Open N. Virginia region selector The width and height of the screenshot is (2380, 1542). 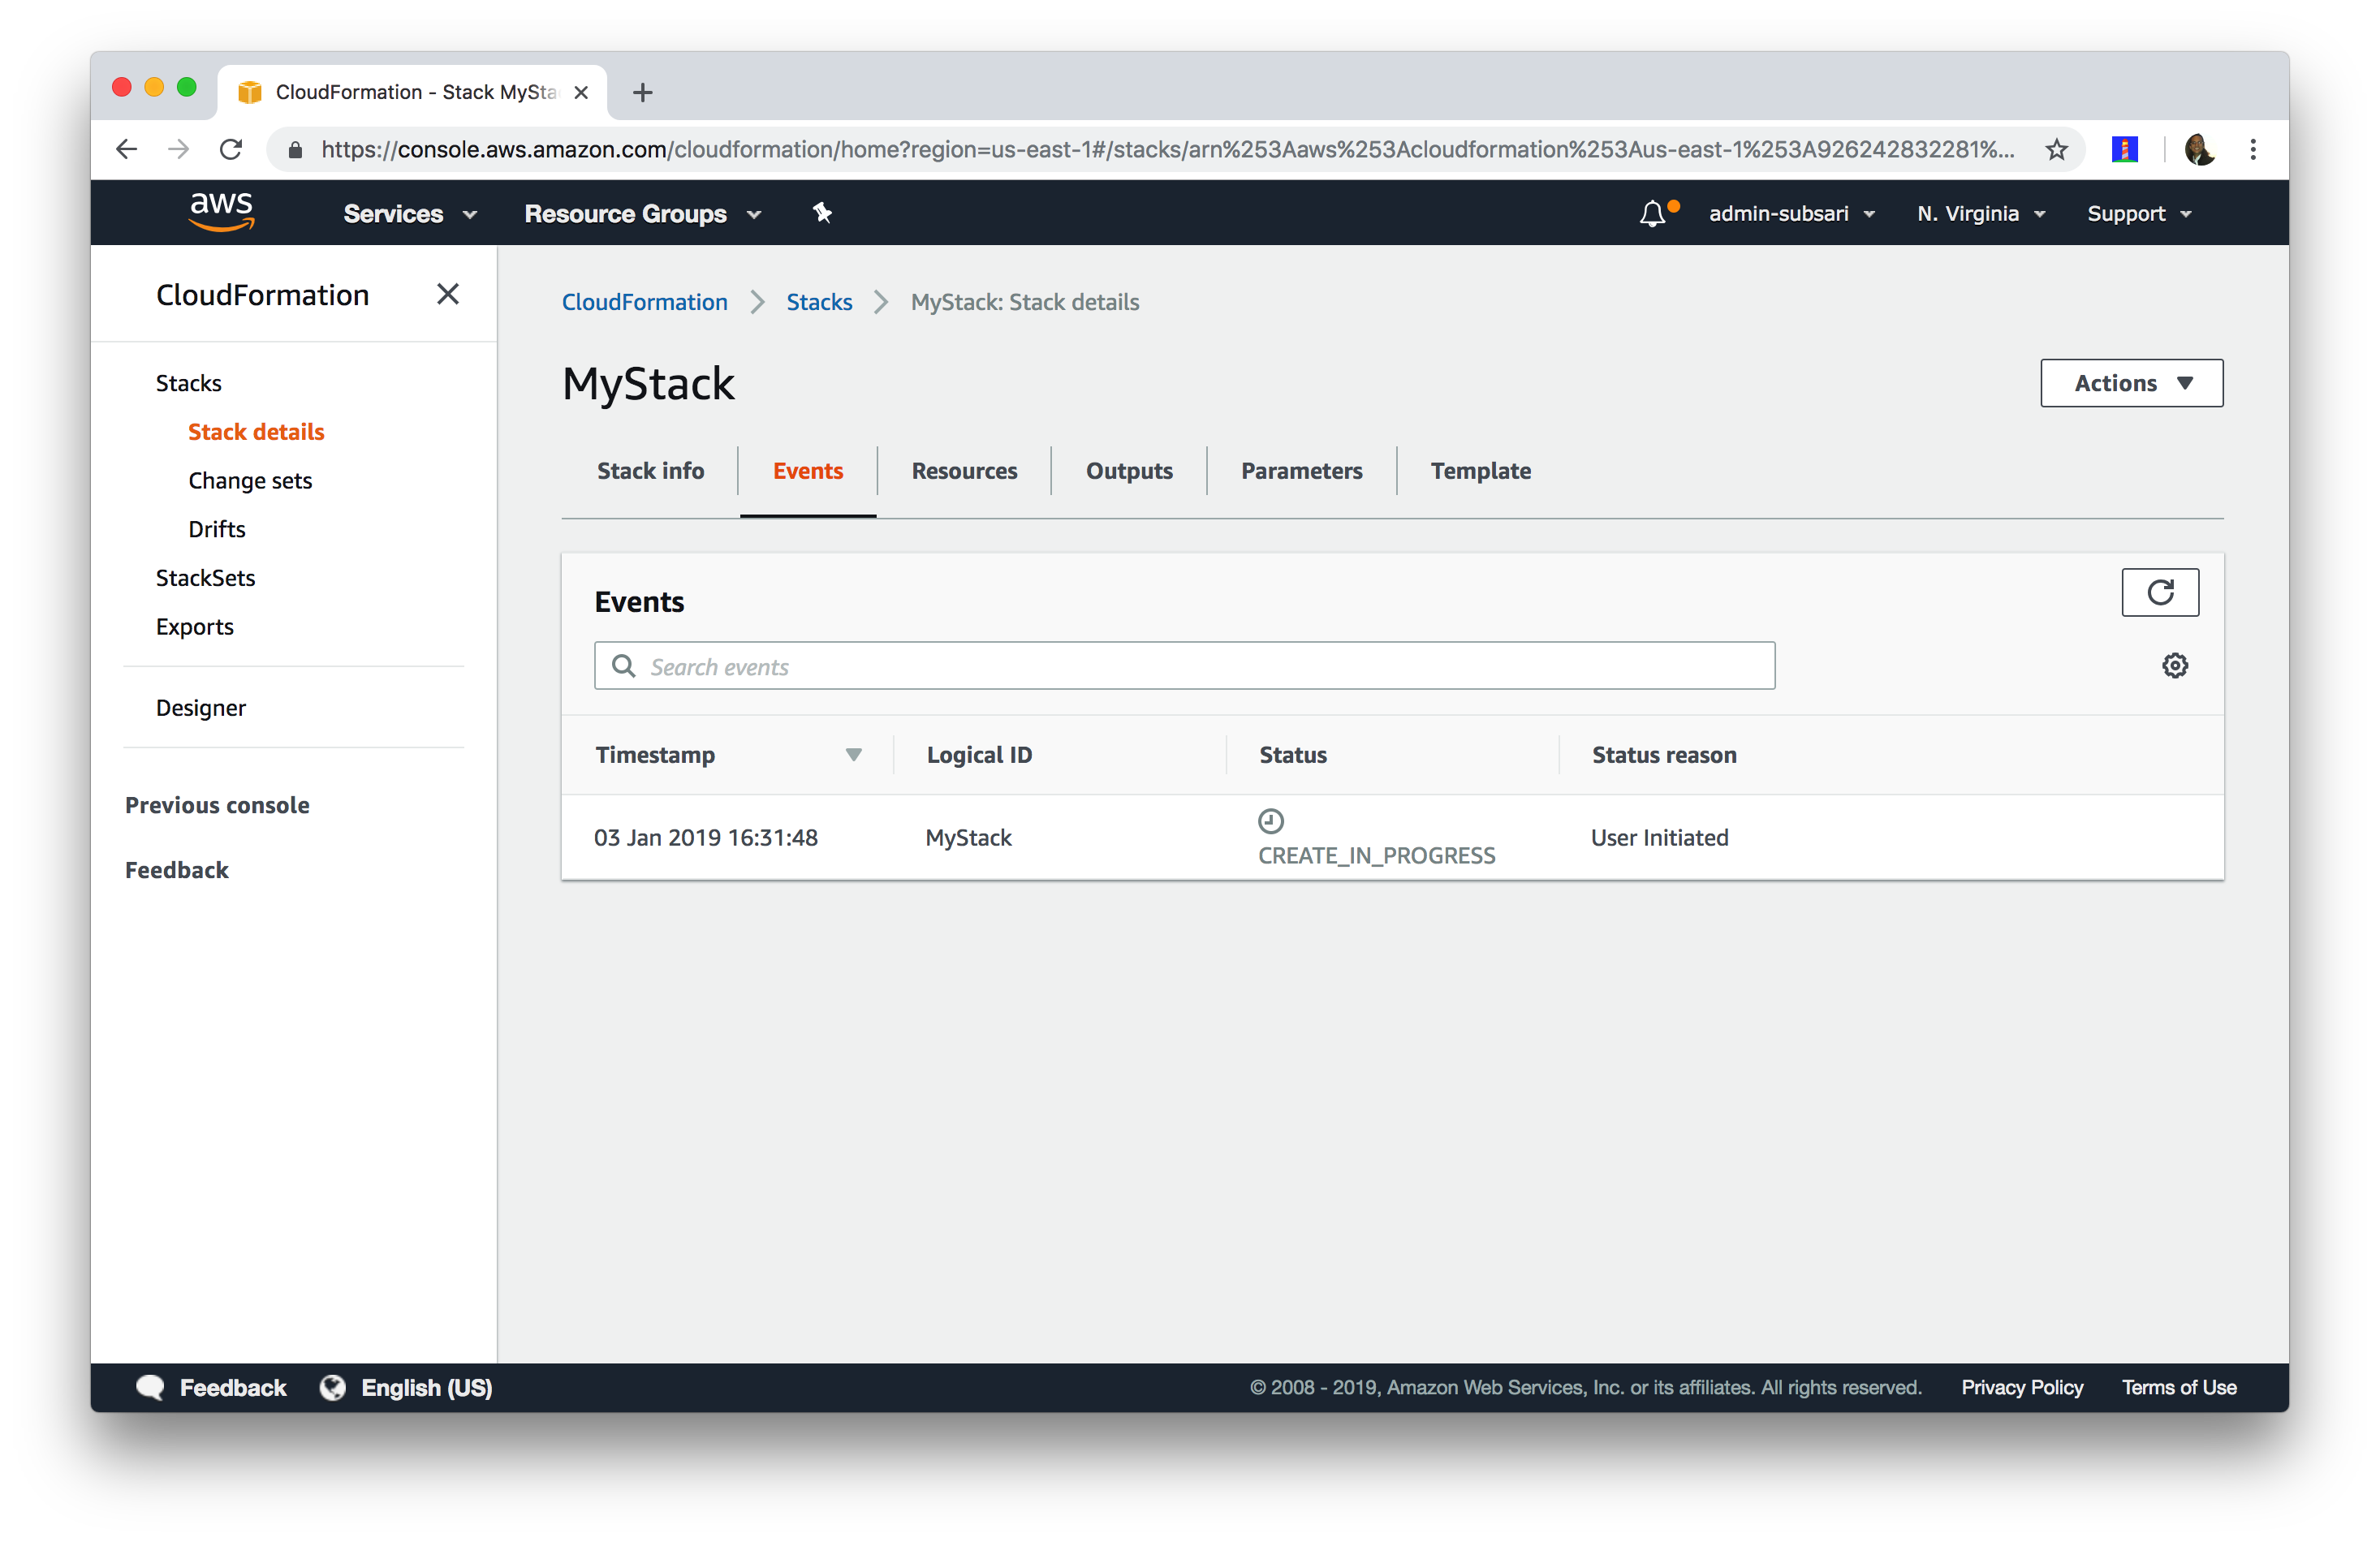[1980, 214]
